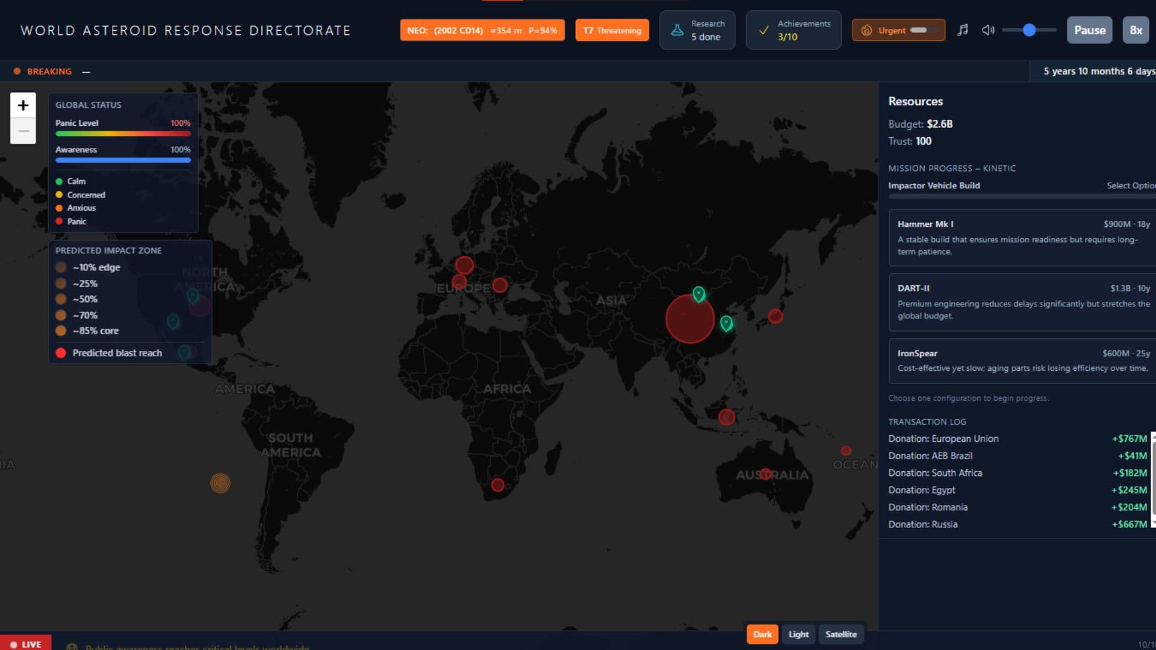Click the orange impact target marker

coord(220,483)
